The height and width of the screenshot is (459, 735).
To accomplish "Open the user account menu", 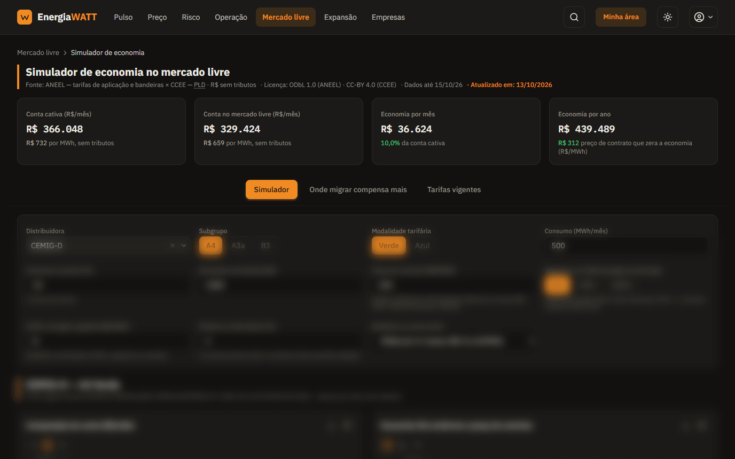I will [703, 17].
